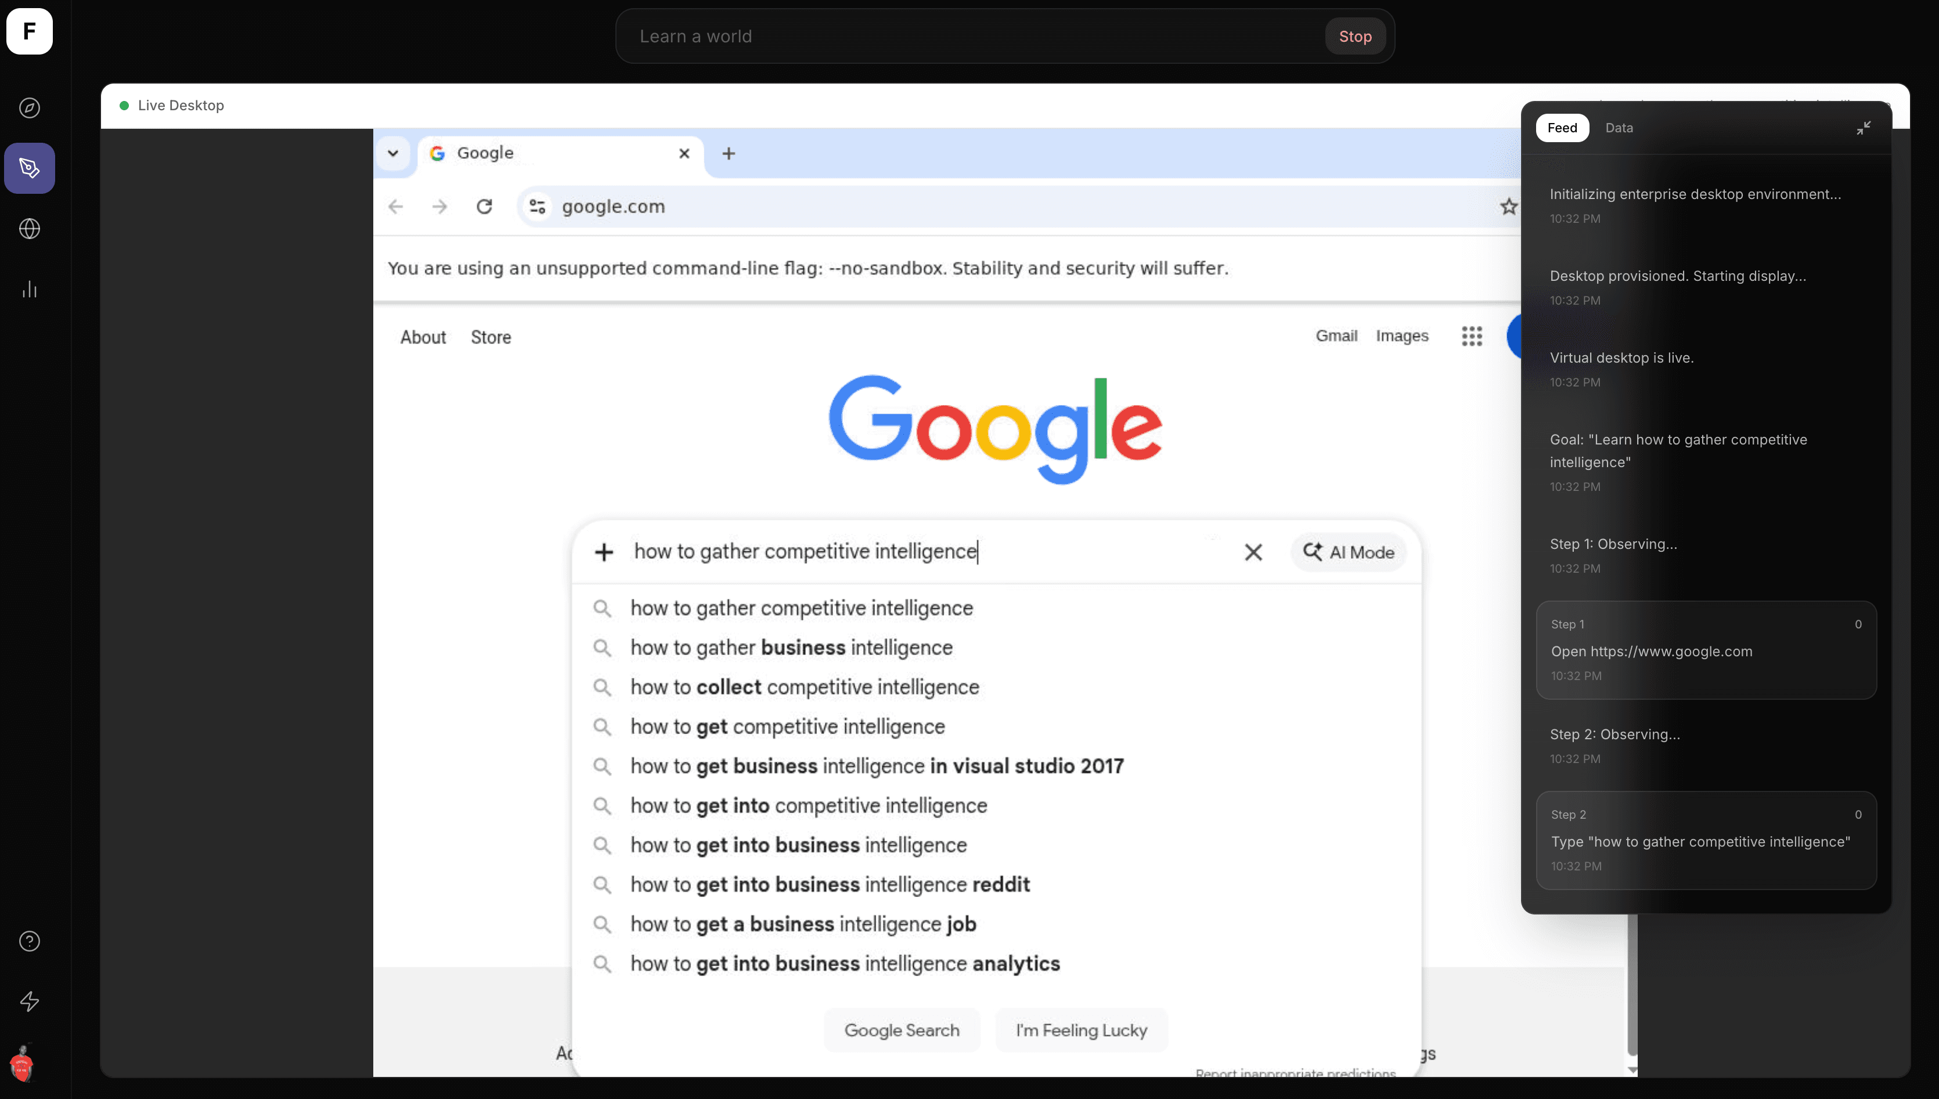Toggle AI Mode in the search box
The height and width of the screenshot is (1099, 1939).
[x=1349, y=552]
